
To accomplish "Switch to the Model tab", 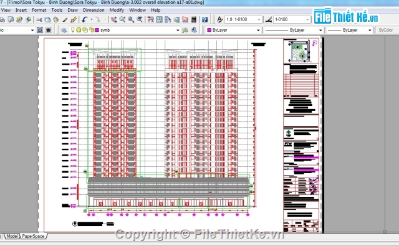I will coord(12,236).
